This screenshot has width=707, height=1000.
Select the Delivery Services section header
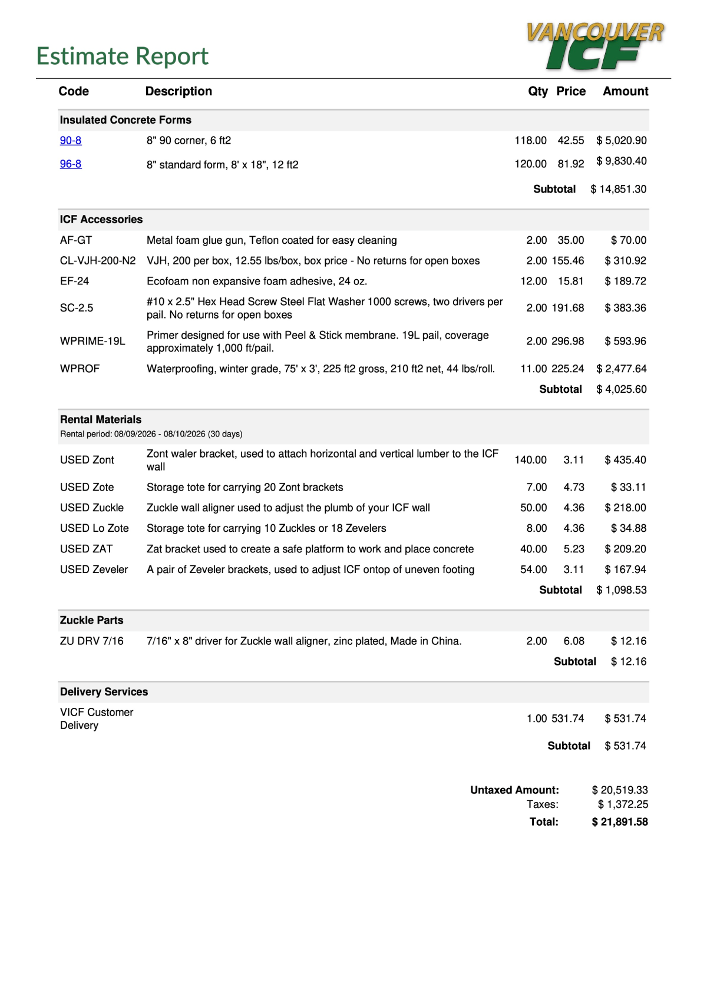click(x=104, y=692)
